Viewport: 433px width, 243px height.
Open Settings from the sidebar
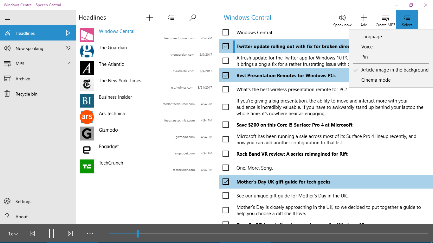click(38, 202)
